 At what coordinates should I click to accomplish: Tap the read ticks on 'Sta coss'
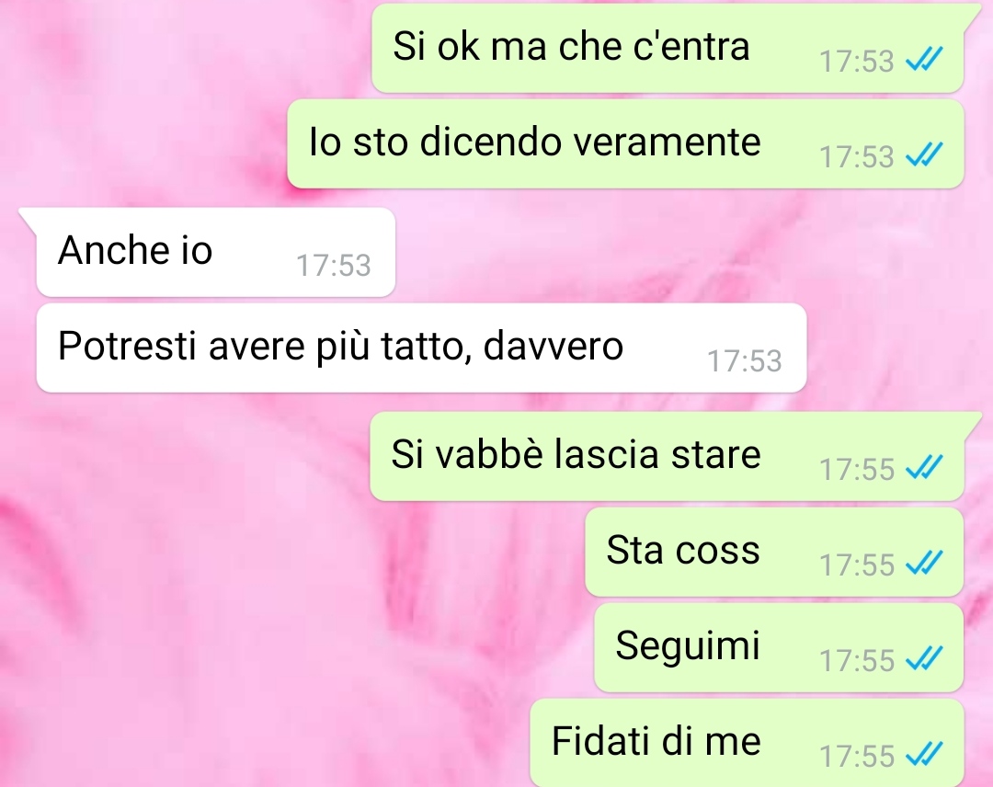click(x=925, y=563)
